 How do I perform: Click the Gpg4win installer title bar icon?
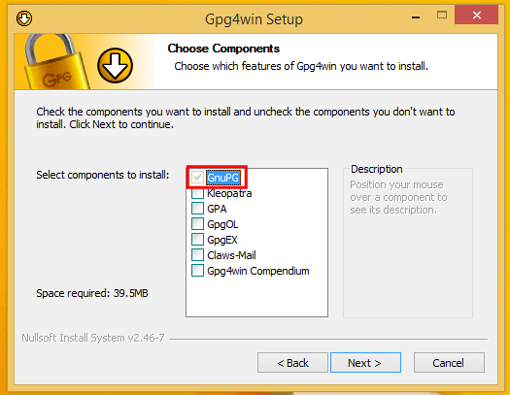coord(24,18)
